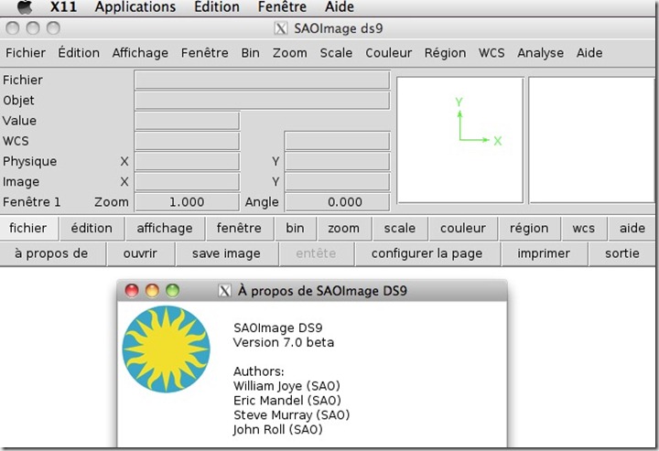659x451 pixels.
Task: Select the affichage button bar tab
Action: tap(165, 228)
